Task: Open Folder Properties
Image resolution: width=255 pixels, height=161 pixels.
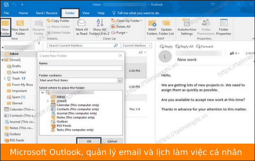Action: [223, 27]
